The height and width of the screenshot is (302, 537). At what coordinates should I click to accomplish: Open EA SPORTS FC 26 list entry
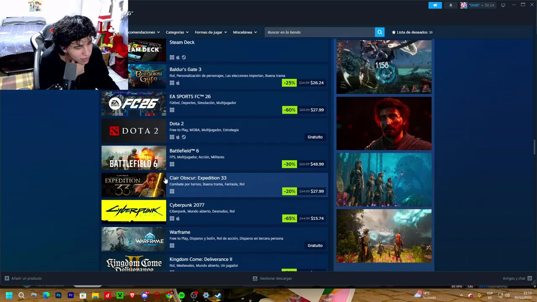(x=214, y=103)
